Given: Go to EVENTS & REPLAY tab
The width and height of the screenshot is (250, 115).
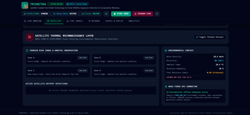Looking at the screenshot, I should (x=114, y=21).
